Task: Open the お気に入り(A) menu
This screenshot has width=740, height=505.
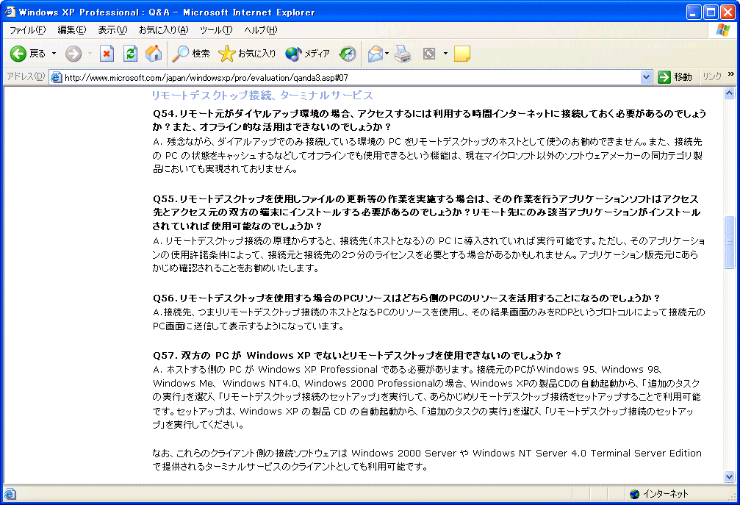Action: coord(163,30)
